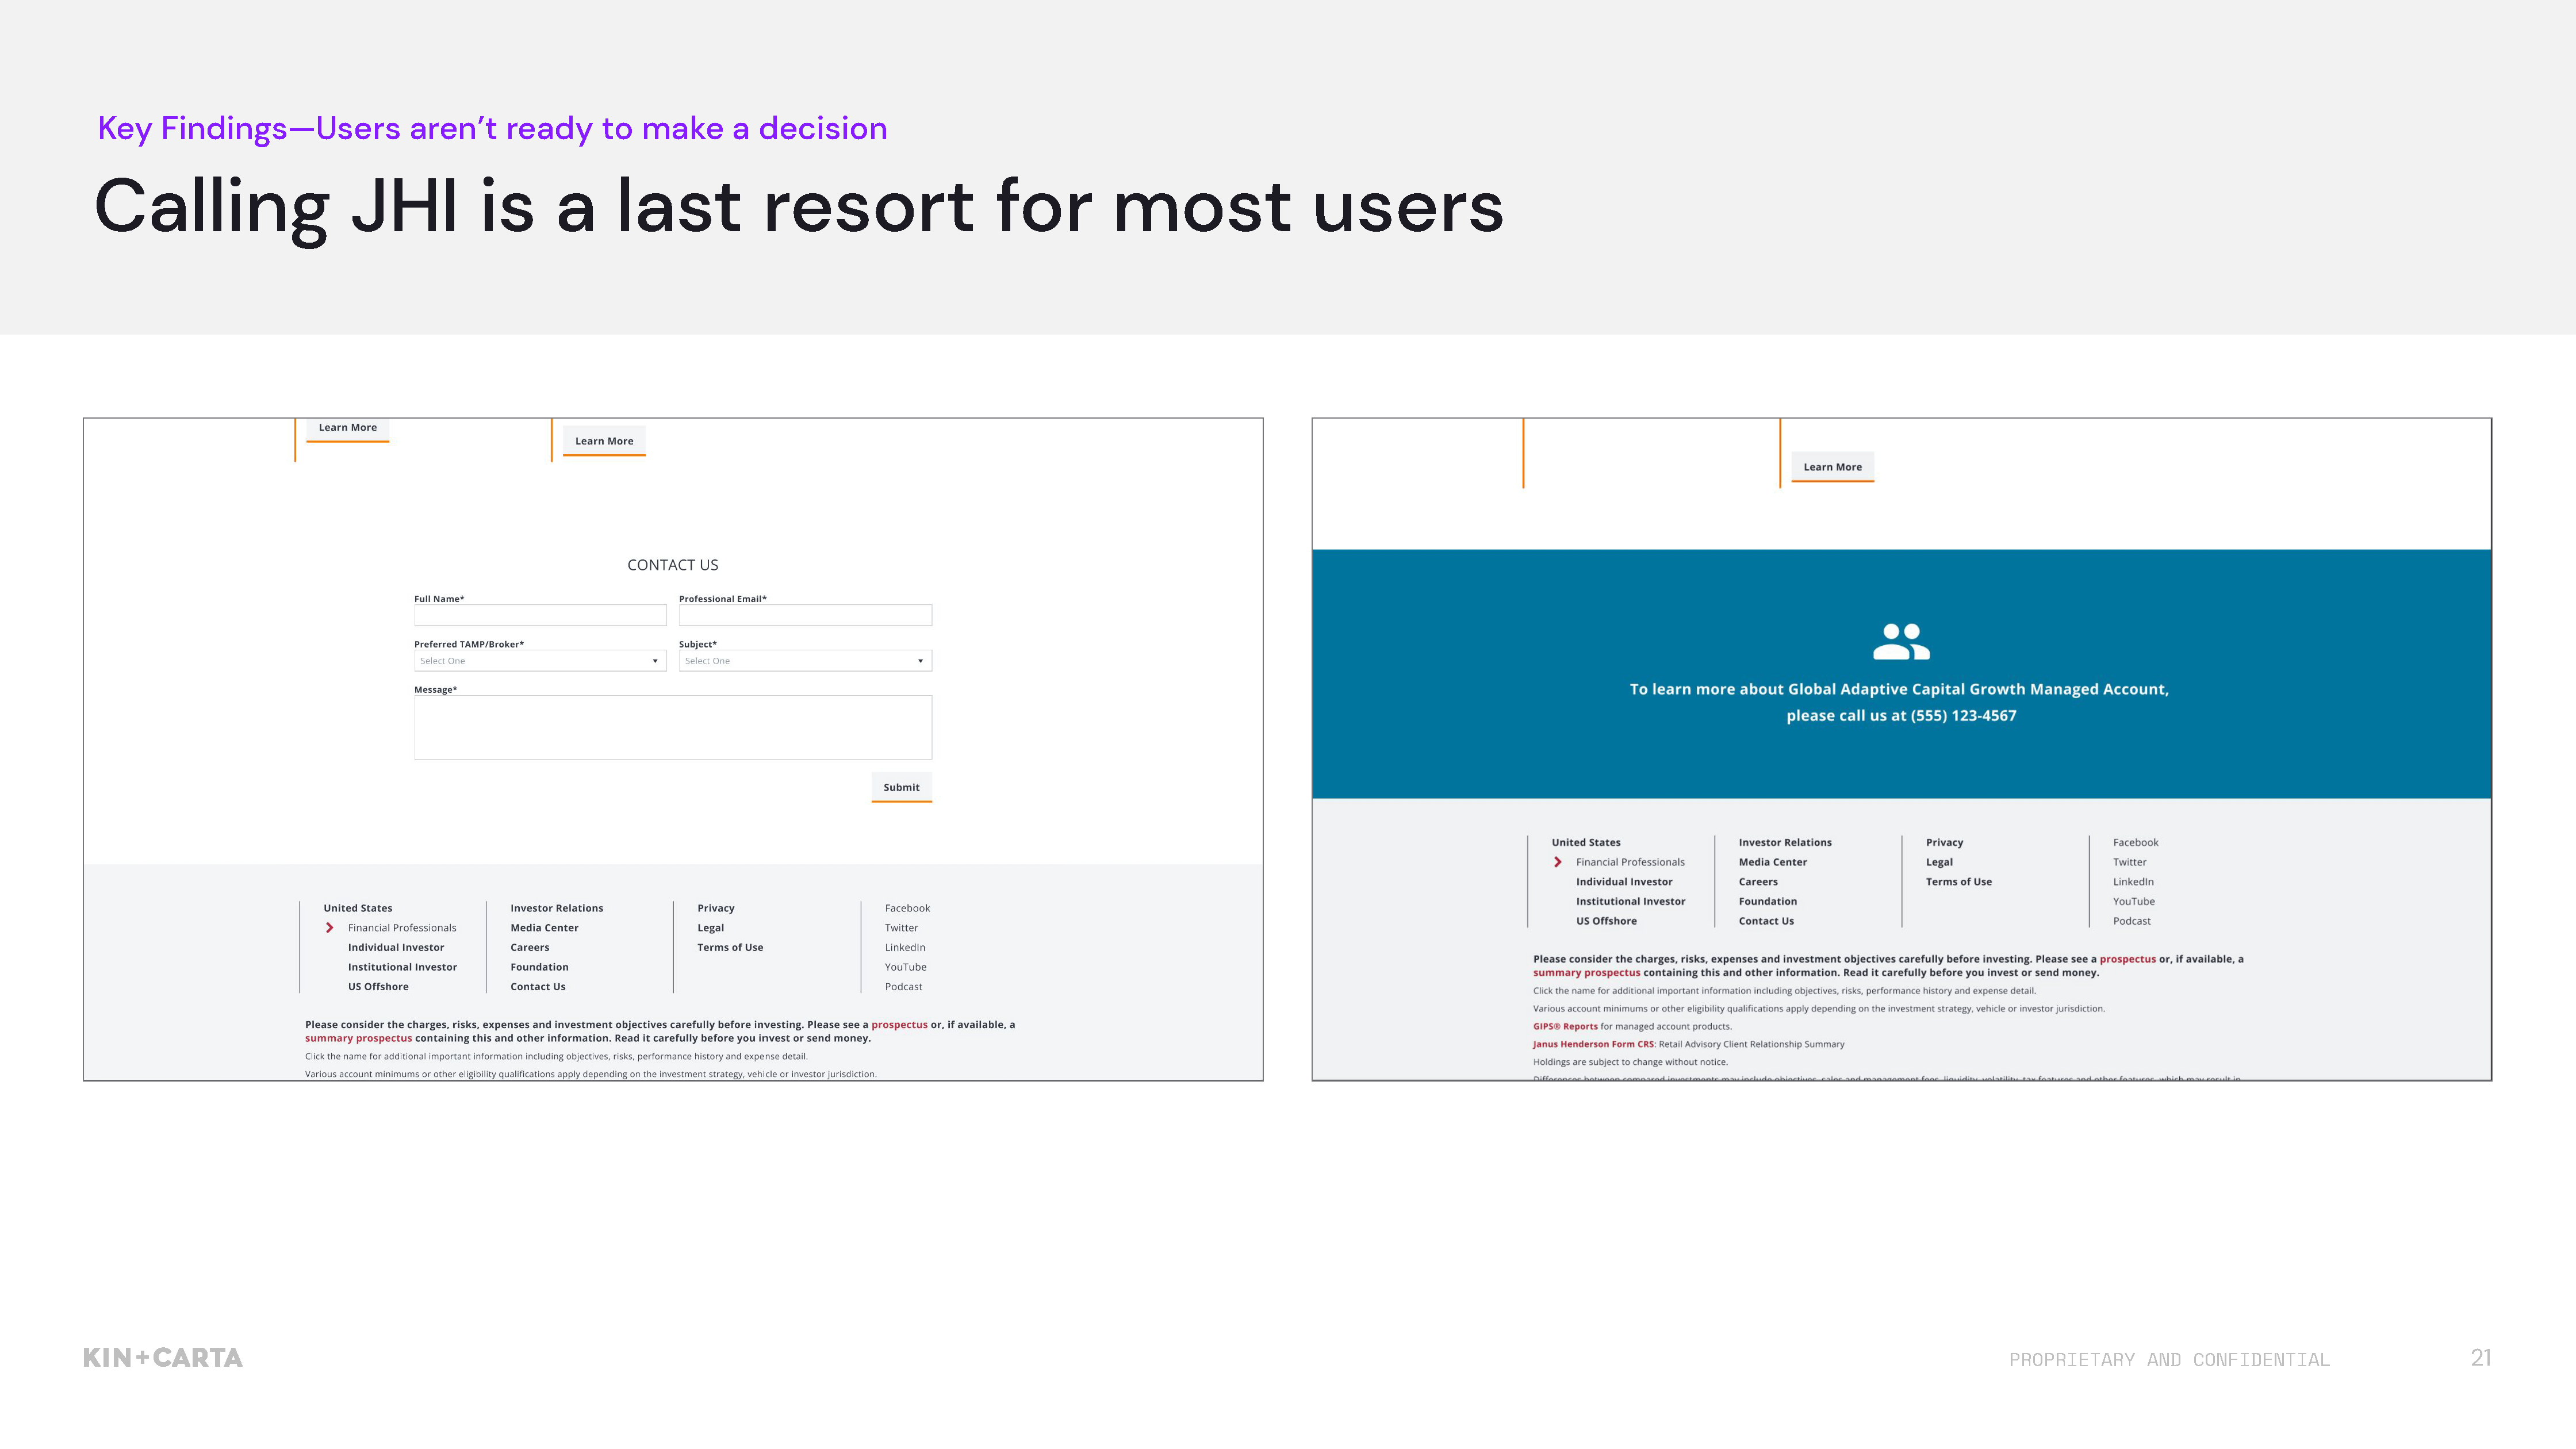Open Terms of Use in the contact-form mockup footer
2576x1449 pixels.
click(x=730, y=947)
